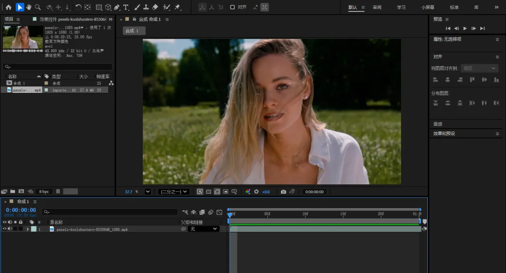
Task: Toggle the 对齐 snapping checkbox
Action: [x=232, y=7]
